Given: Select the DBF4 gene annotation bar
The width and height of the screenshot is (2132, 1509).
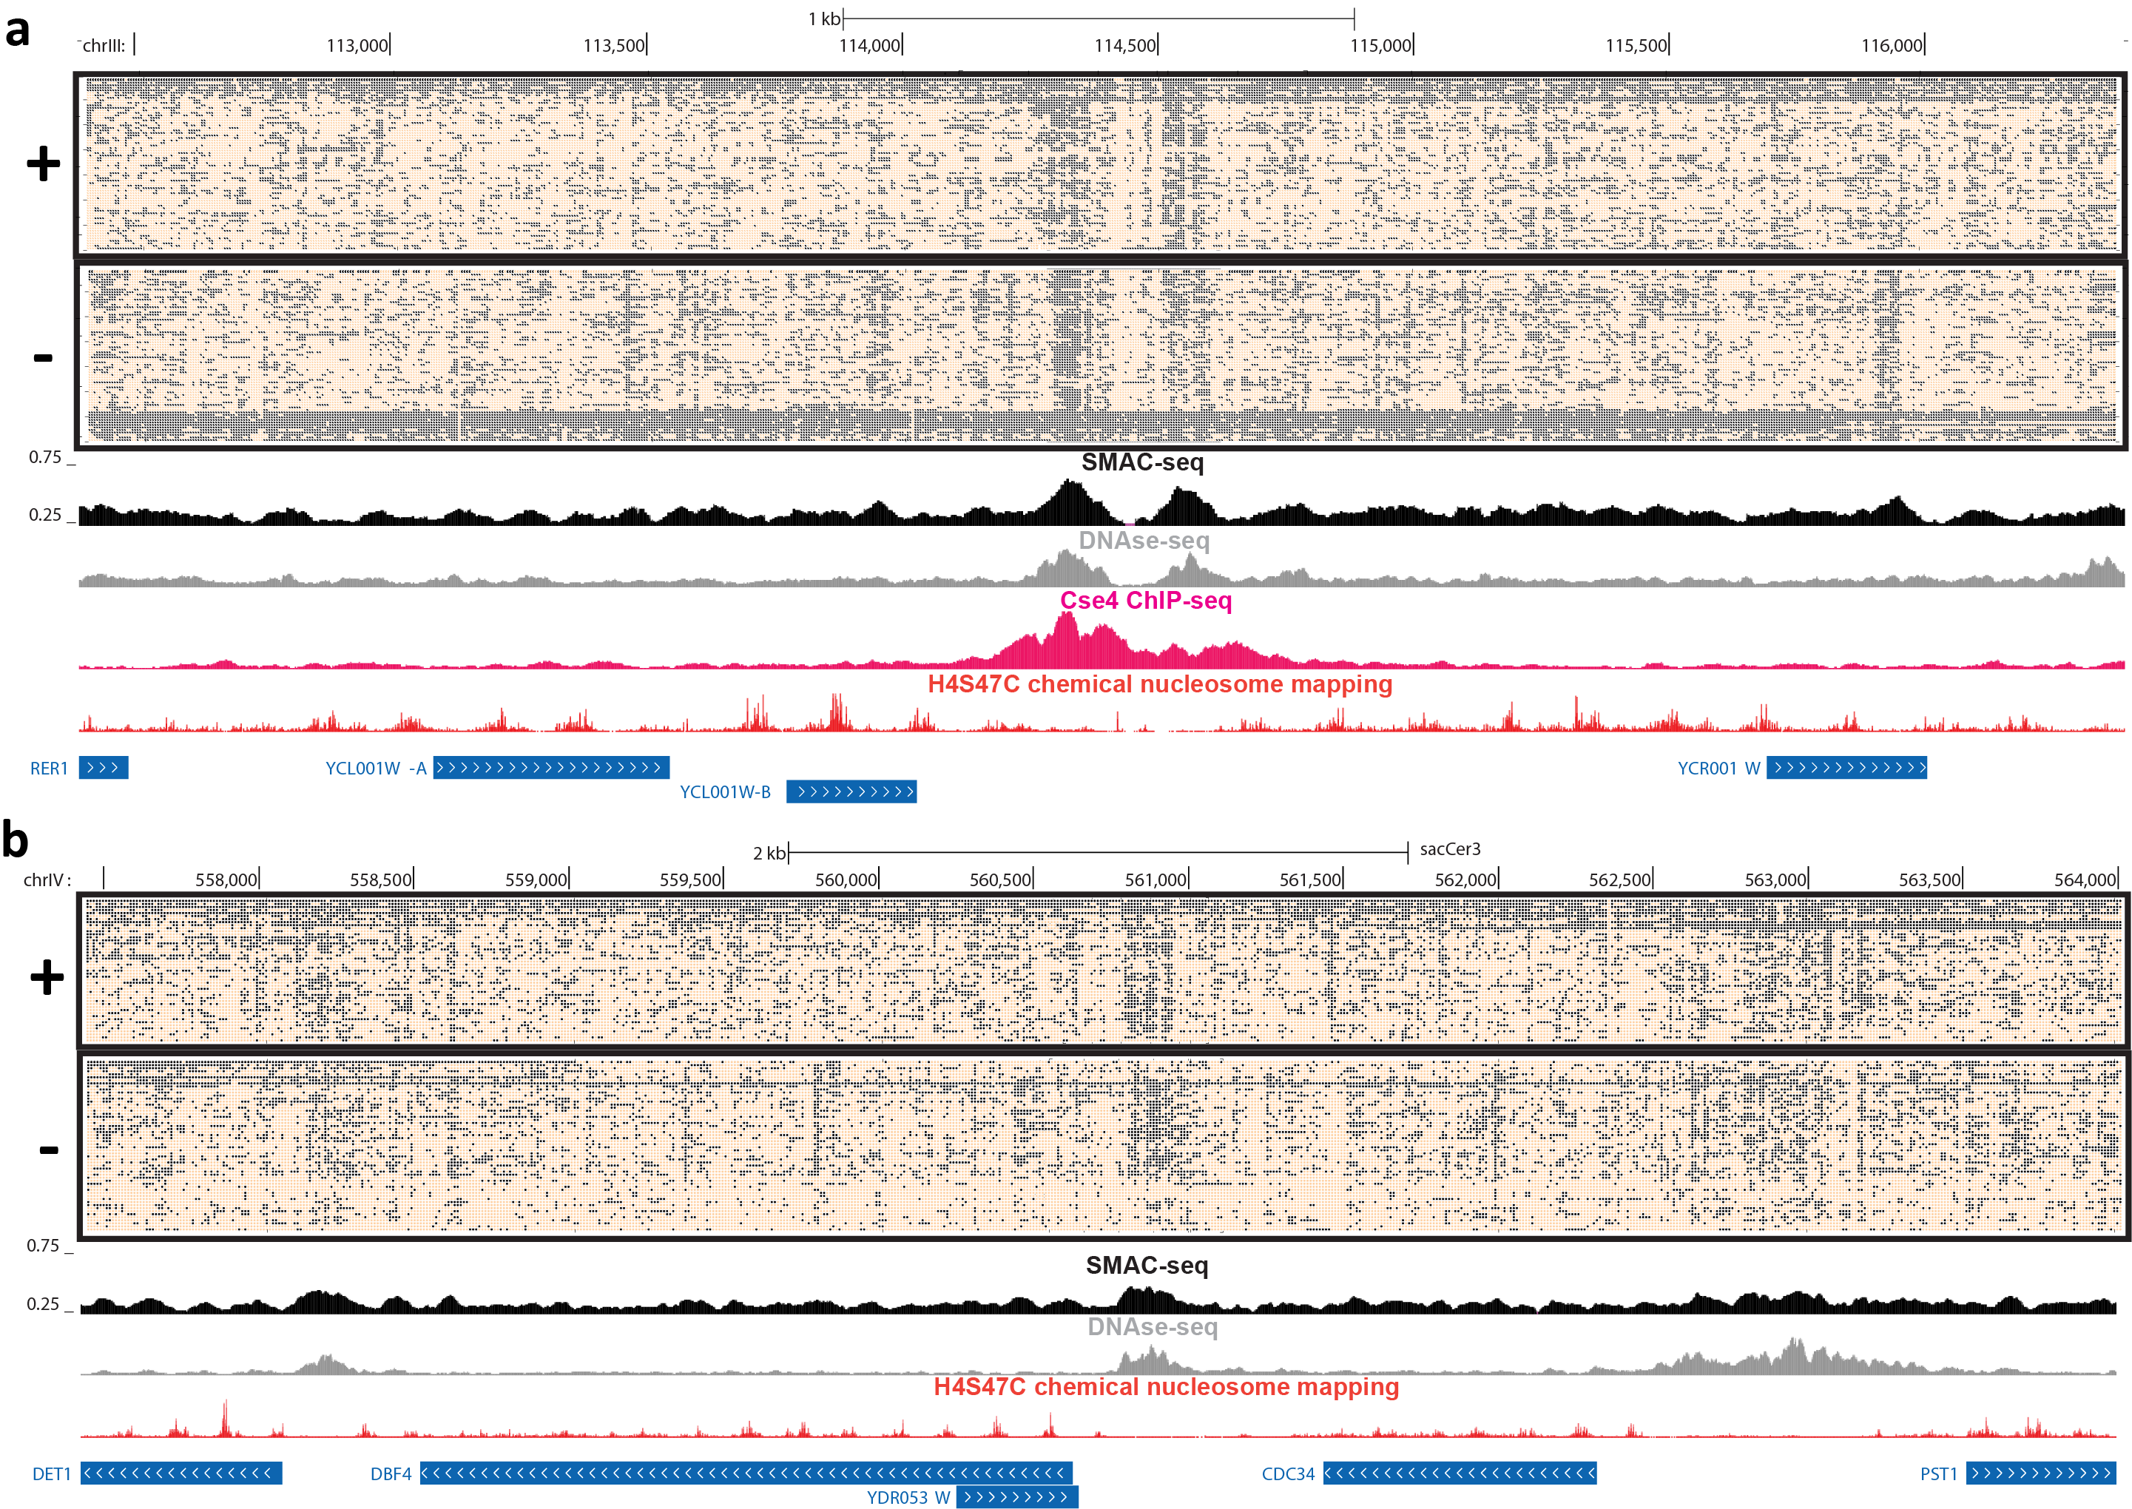Looking at the screenshot, I should coord(746,1473).
